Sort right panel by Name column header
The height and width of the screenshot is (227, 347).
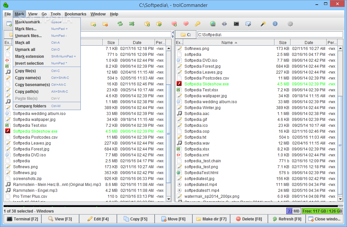click(229, 42)
